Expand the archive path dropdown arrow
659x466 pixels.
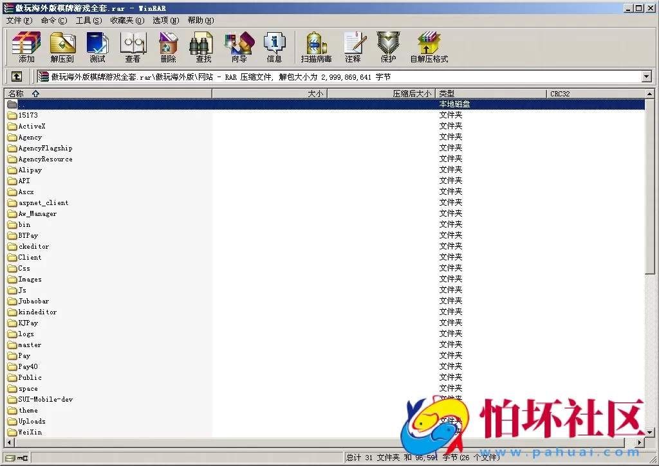point(647,77)
